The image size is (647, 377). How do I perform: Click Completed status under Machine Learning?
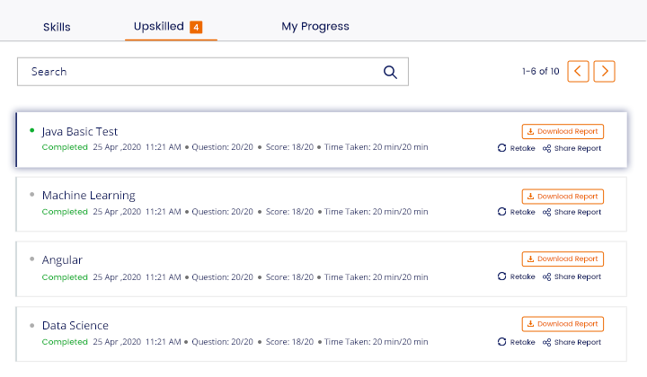(x=65, y=212)
